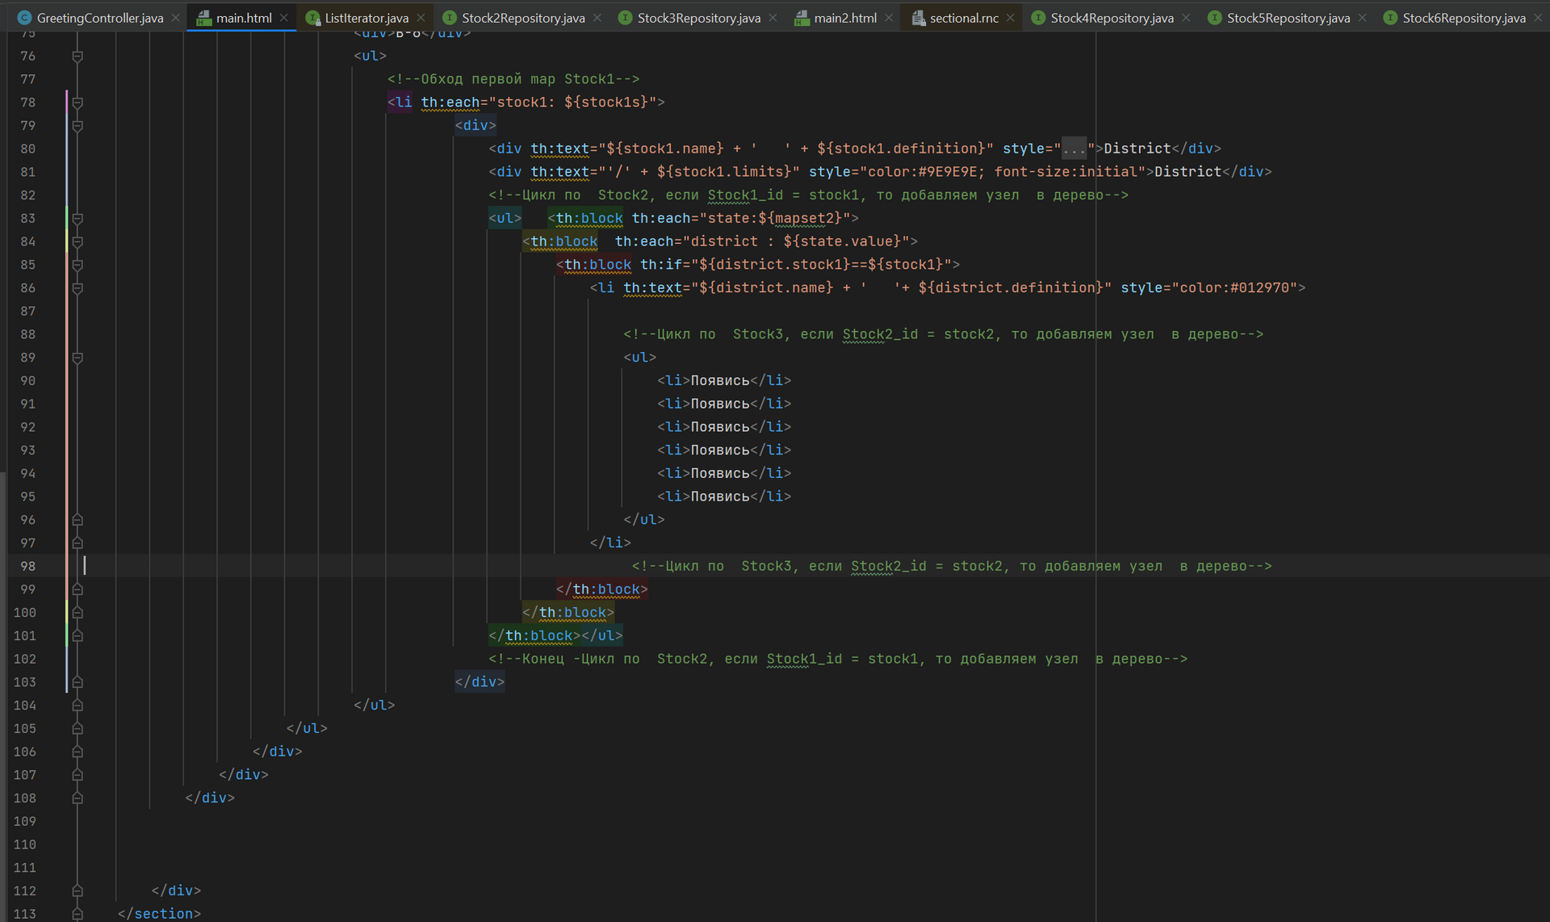Collapse the ul block at line 83
The height and width of the screenshot is (922, 1550).
[77, 219]
